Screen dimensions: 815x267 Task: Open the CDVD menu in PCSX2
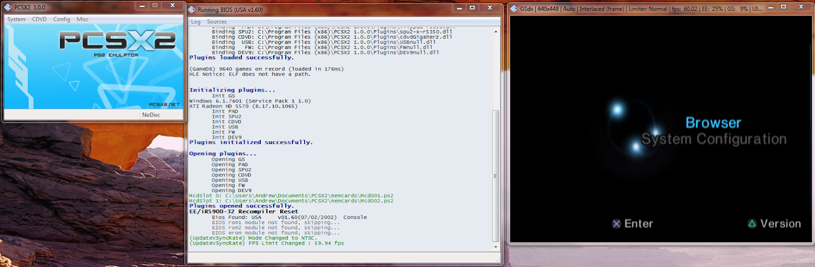39,19
